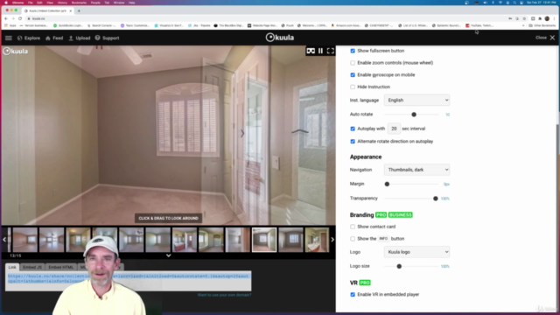The image size is (560, 315).
Task: Click the Kuula logo in header
Action: [x=280, y=38]
